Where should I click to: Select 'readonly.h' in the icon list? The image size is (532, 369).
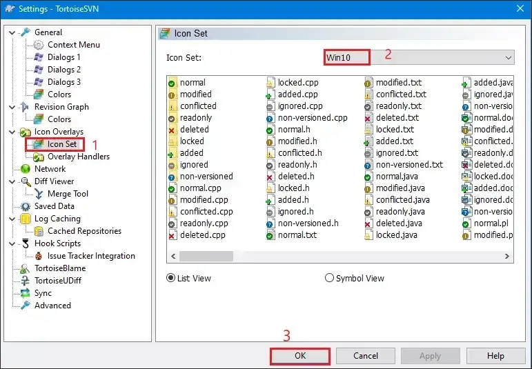click(x=297, y=165)
